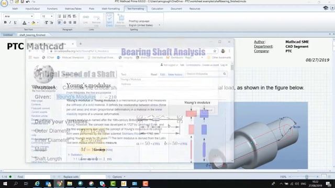Undo the last action
This screenshot has height=188, width=335.
coord(28,2)
